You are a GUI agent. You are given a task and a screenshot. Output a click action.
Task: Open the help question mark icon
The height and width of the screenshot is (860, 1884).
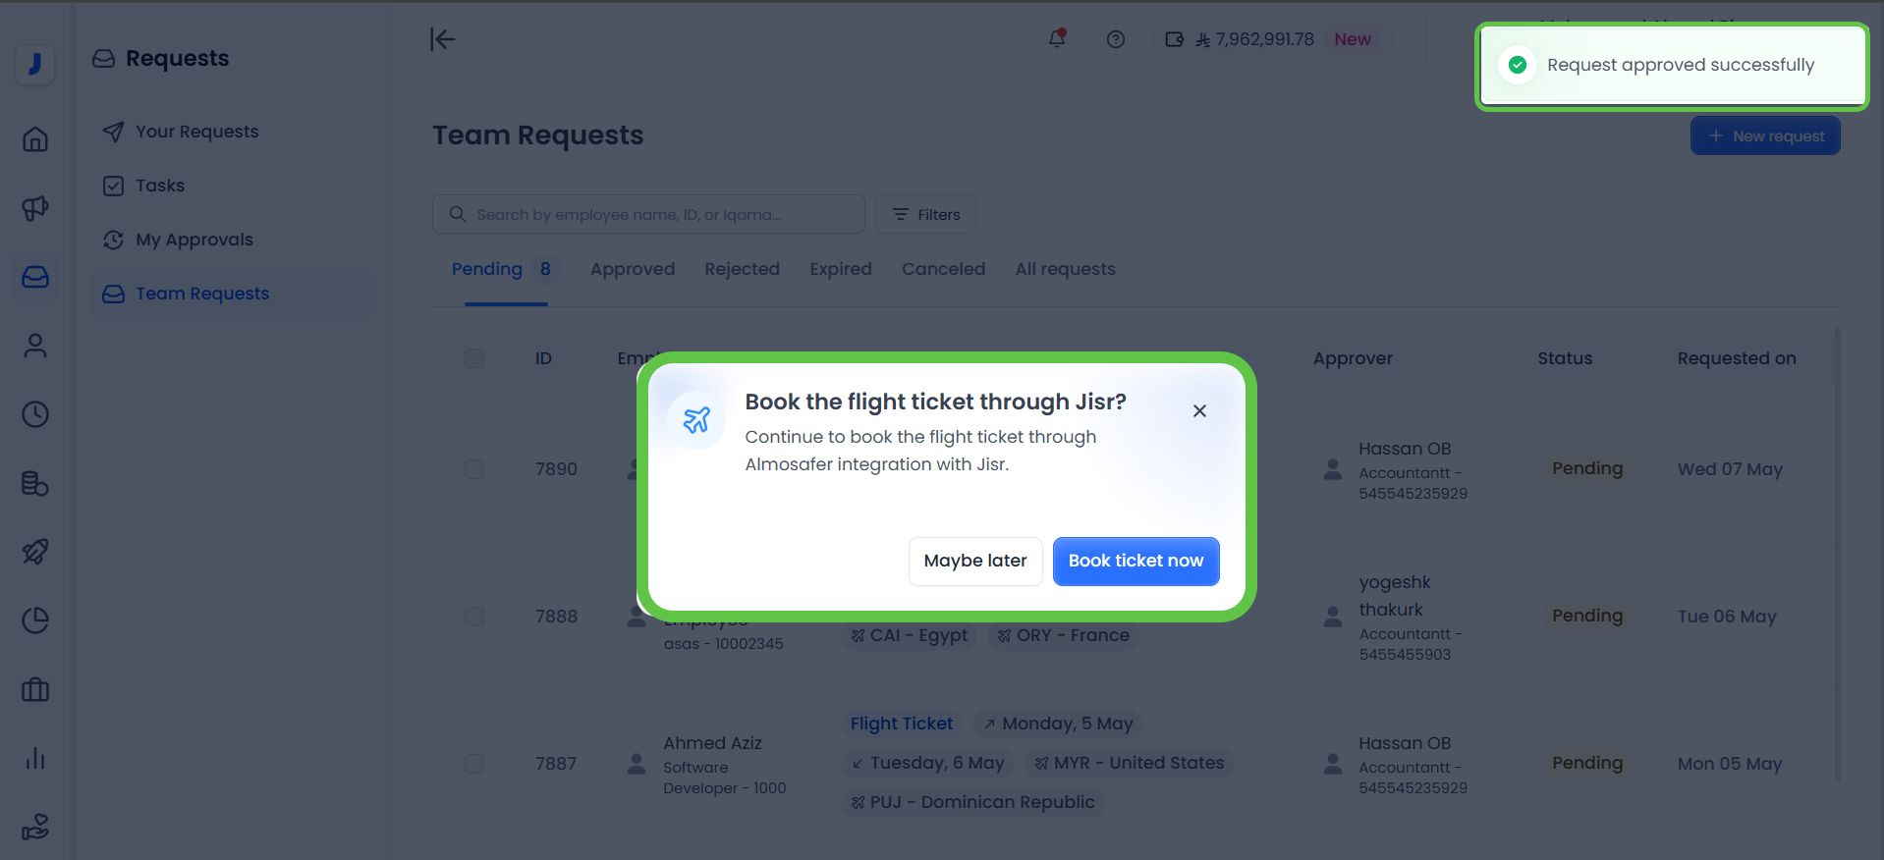coord(1115,39)
